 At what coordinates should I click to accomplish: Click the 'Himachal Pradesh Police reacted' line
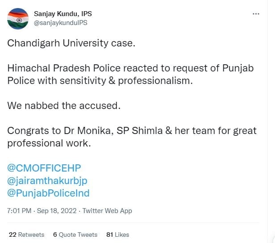pyautogui.click(x=130, y=68)
